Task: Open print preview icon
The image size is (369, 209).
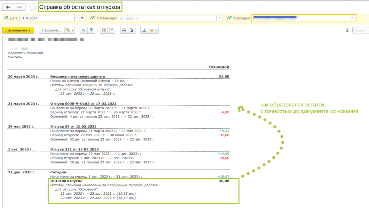Action: (132, 30)
